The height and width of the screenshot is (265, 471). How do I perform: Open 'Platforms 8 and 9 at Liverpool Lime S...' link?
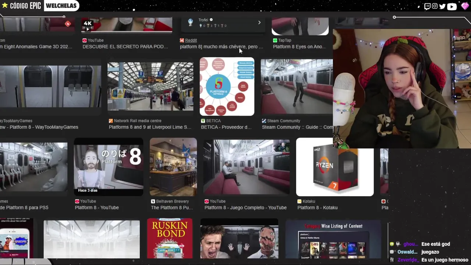[150, 127]
